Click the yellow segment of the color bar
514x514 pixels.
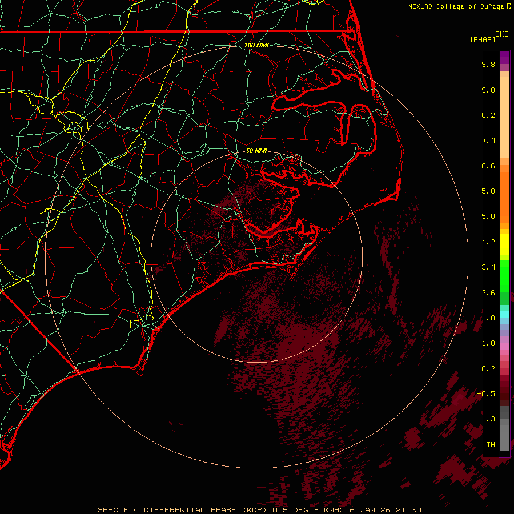tap(504, 244)
